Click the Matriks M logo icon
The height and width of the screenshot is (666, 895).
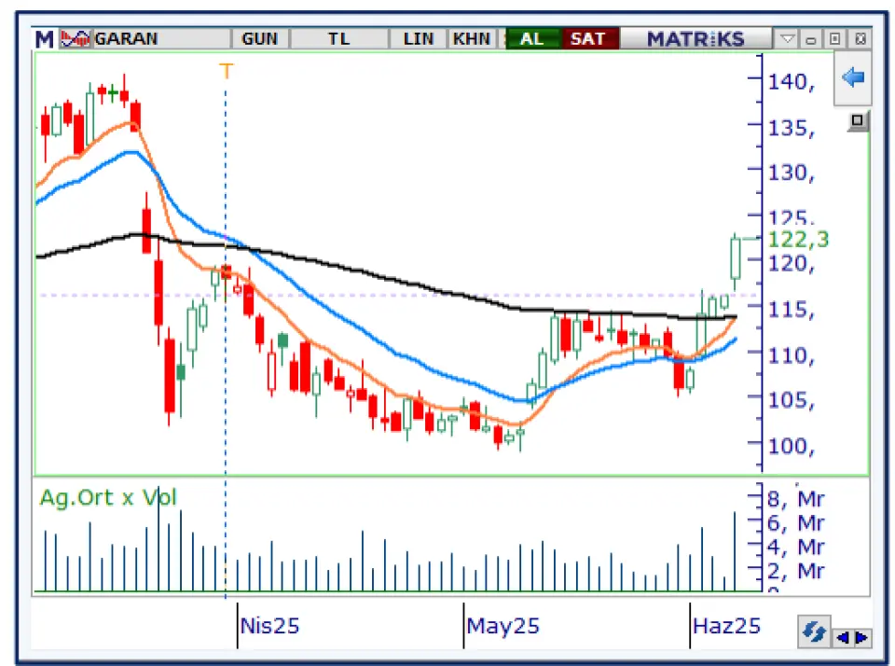[44, 39]
